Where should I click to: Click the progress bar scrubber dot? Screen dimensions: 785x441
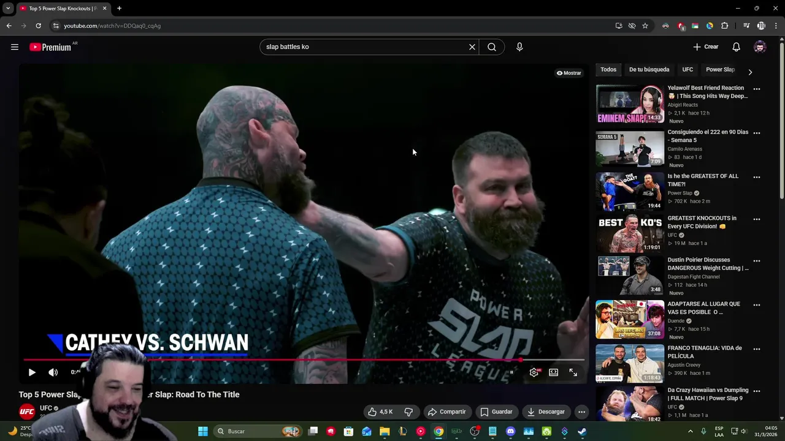pyautogui.click(x=521, y=360)
